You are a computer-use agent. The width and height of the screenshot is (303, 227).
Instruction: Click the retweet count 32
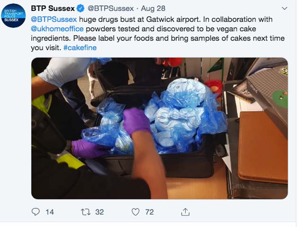point(99,212)
